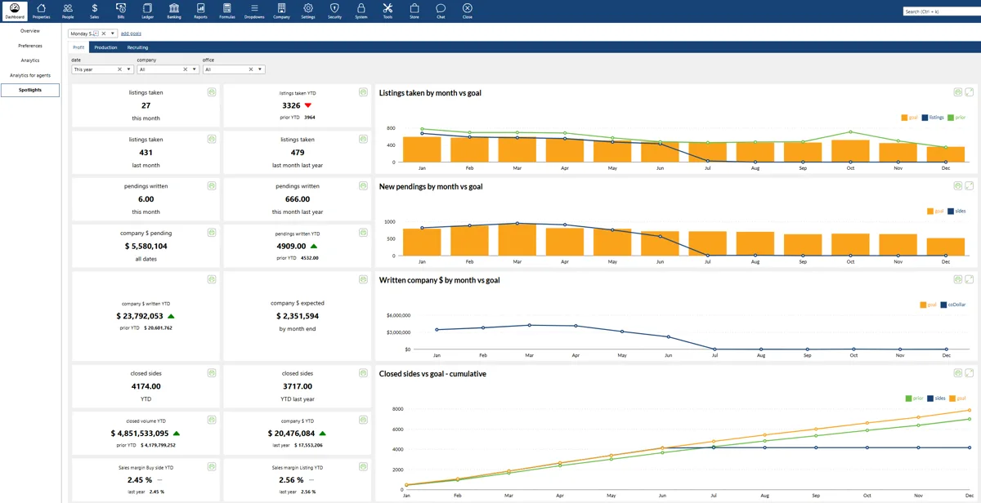Click the green icon on closed sides YTD card
The height and width of the screenshot is (503, 981).
212,373
